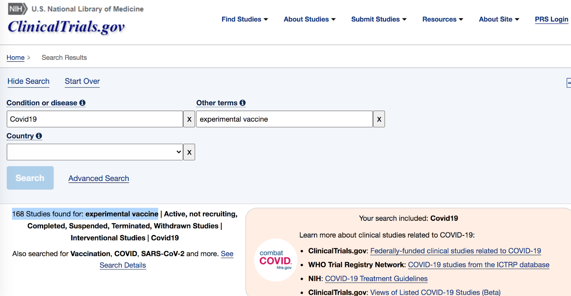Click the combat COVID hhs.gov logo
The height and width of the screenshot is (296, 571).
[276, 260]
